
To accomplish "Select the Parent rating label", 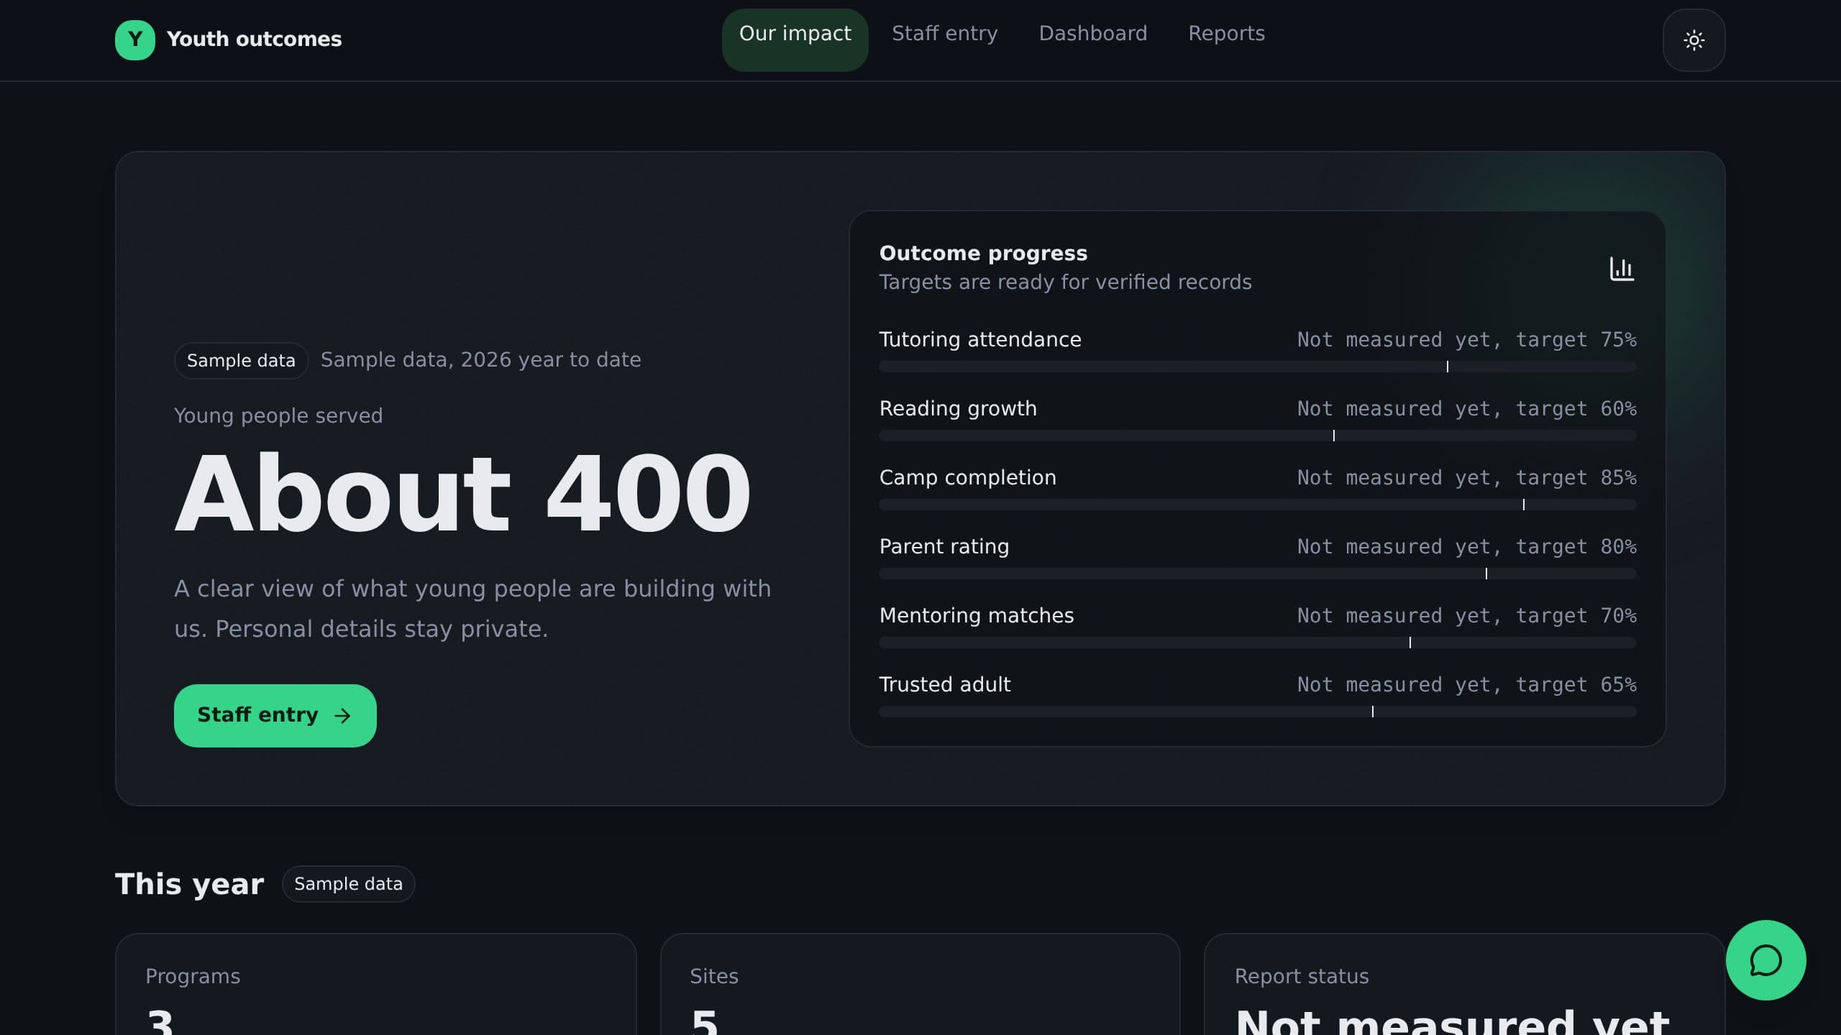I will pos(944,546).
